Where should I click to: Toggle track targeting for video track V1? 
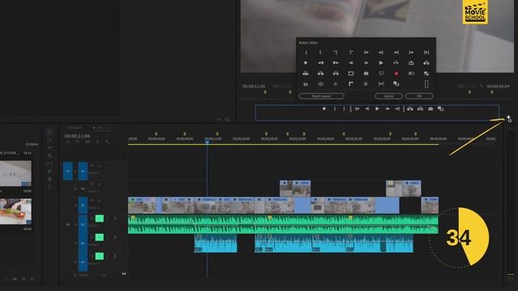click(x=83, y=205)
